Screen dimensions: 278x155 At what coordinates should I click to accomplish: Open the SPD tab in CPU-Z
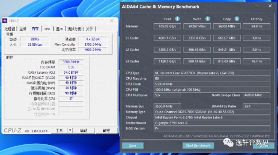pyautogui.click(x=47, y=29)
